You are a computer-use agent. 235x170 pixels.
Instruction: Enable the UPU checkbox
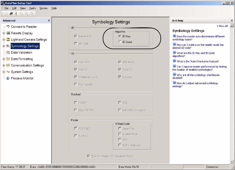tap(120, 140)
